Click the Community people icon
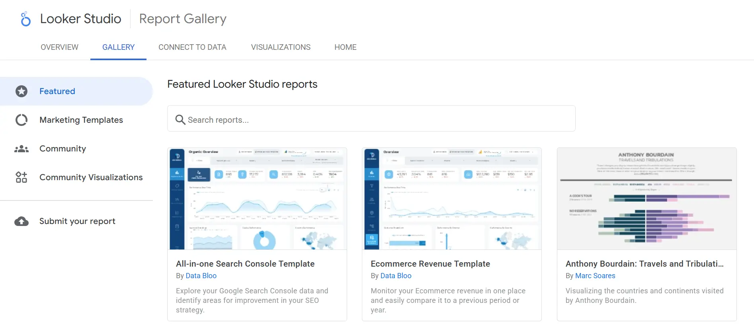 click(21, 149)
